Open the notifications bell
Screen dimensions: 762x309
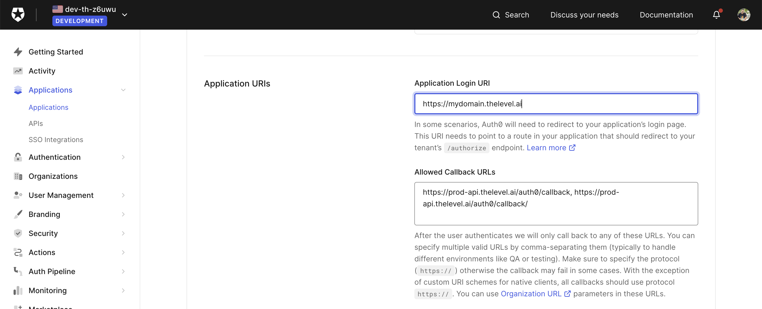coord(716,15)
